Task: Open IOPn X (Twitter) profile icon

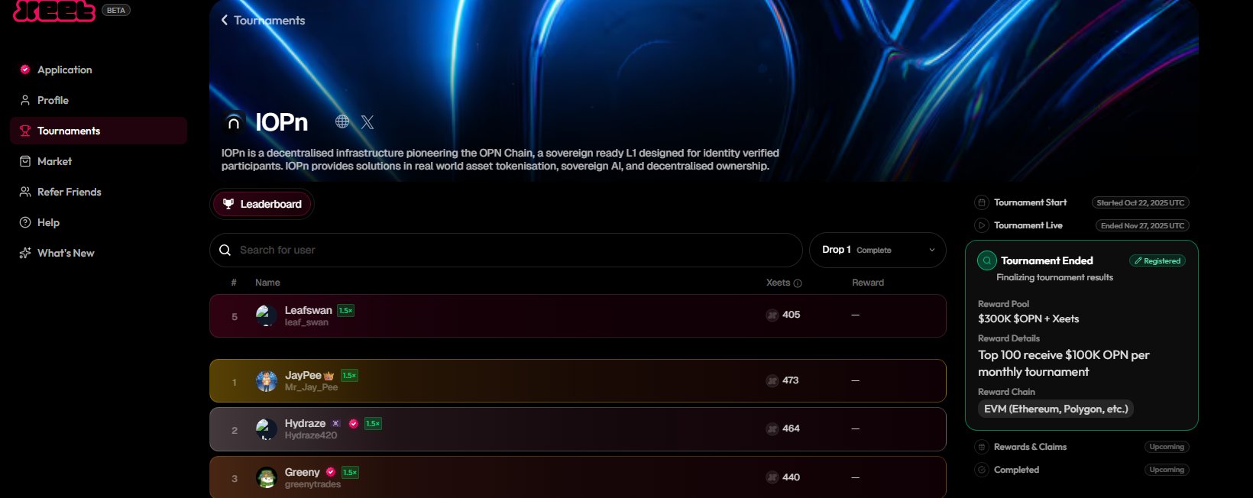Action: coord(367,121)
